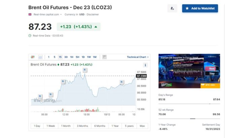Open the Disclaimer link
The width and height of the screenshot is (225, 138).
[x=93, y=14]
